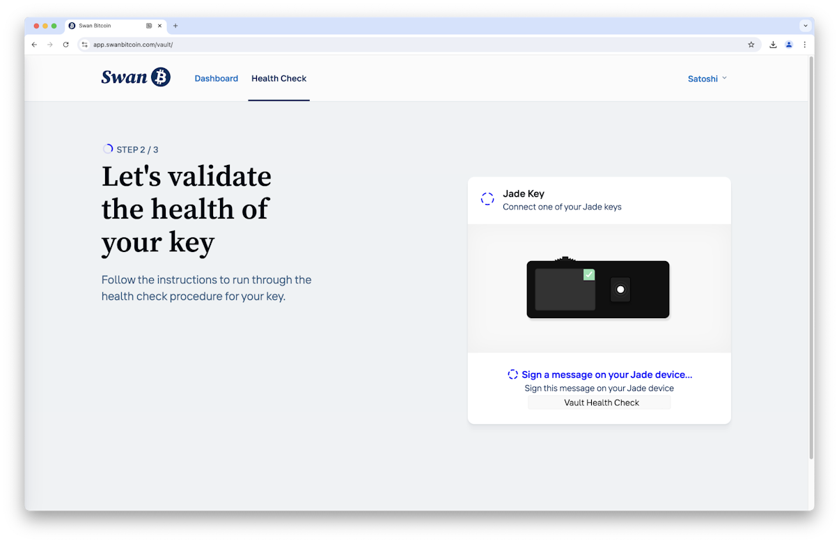Click the page vertical scrollbar
839x543 pixels.
(811, 258)
